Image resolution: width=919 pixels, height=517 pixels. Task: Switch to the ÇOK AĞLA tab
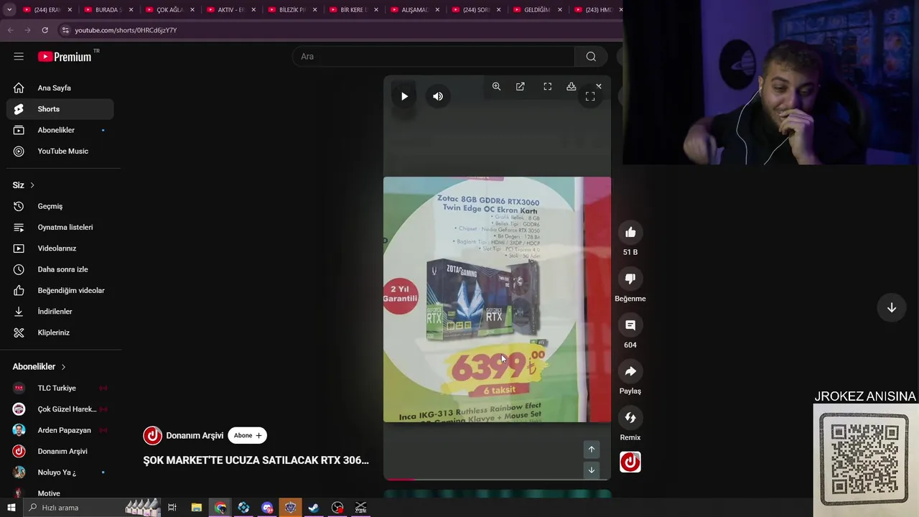coord(169,10)
